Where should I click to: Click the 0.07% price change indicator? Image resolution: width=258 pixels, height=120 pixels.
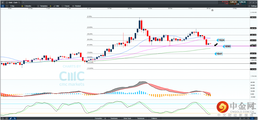225,2
